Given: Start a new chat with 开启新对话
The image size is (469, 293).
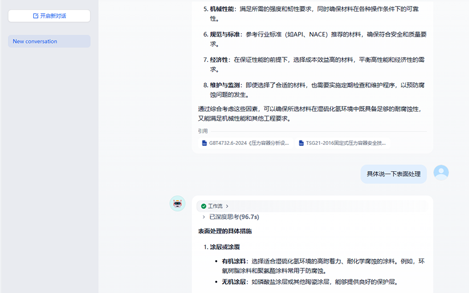Looking at the screenshot, I should pos(49,16).
